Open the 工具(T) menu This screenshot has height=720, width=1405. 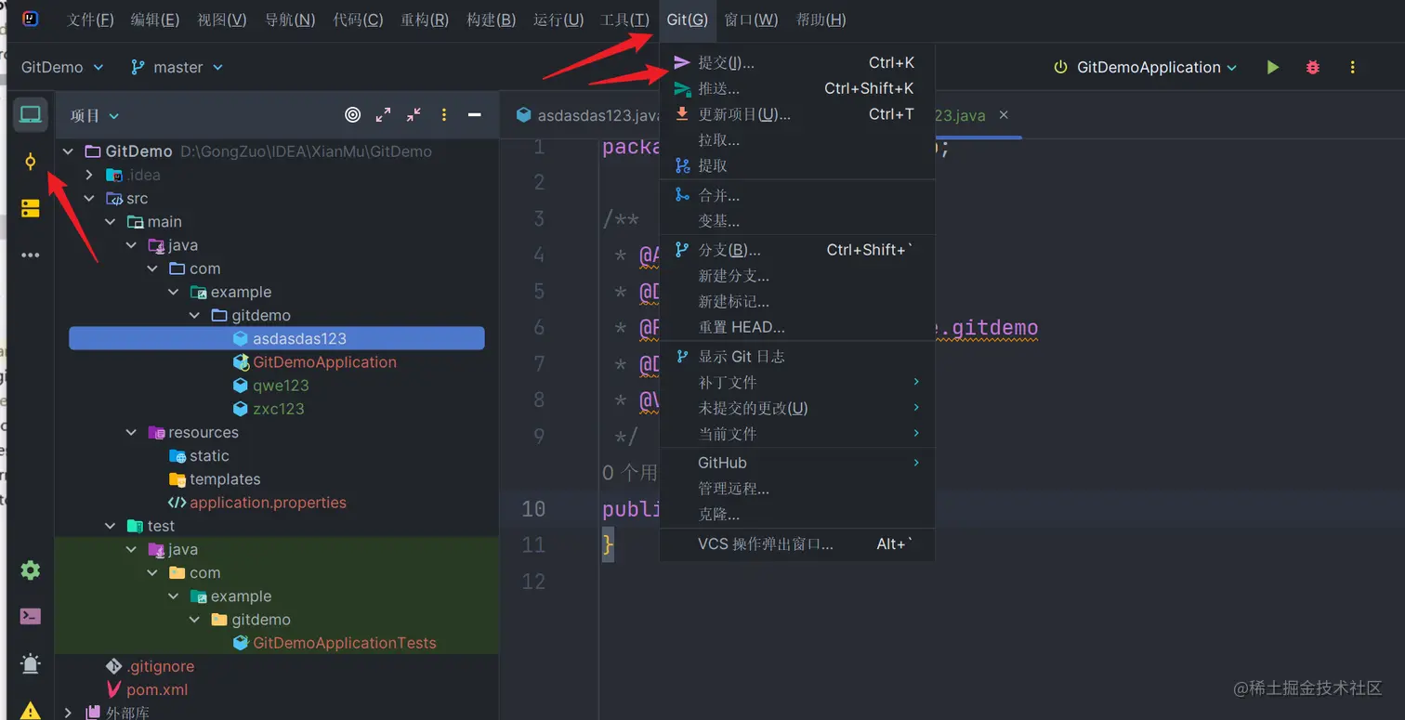[x=625, y=20]
